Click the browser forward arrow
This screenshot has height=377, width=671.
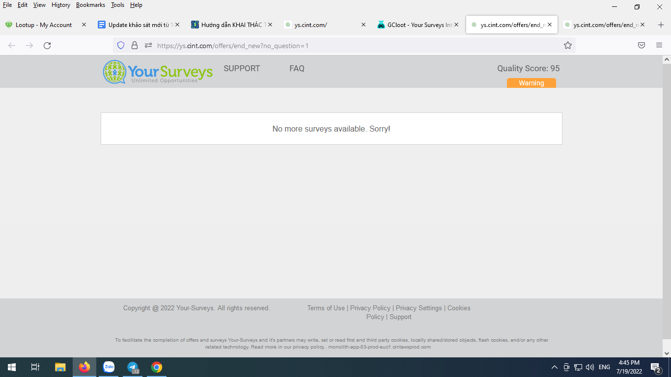29,46
